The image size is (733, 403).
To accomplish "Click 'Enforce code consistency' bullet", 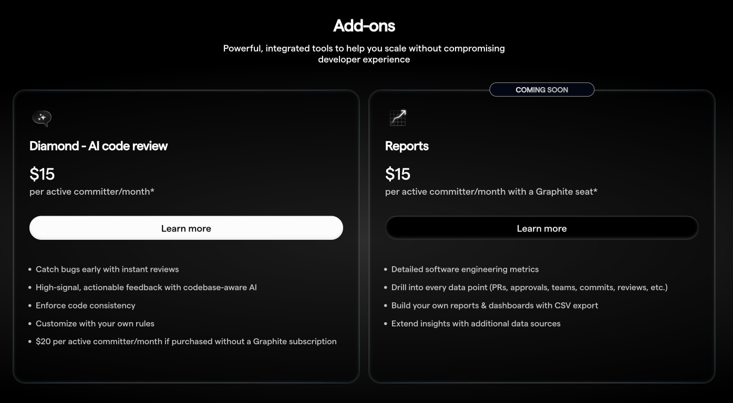I will click(x=86, y=305).
